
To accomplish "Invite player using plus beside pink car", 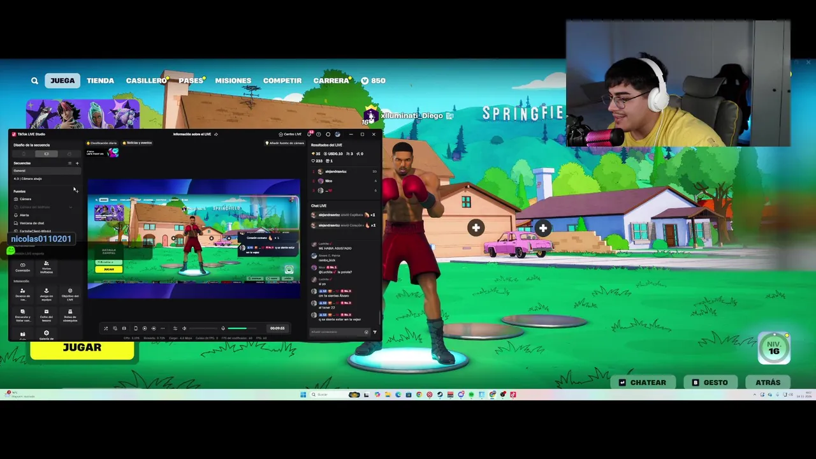I will pos(543,228).
